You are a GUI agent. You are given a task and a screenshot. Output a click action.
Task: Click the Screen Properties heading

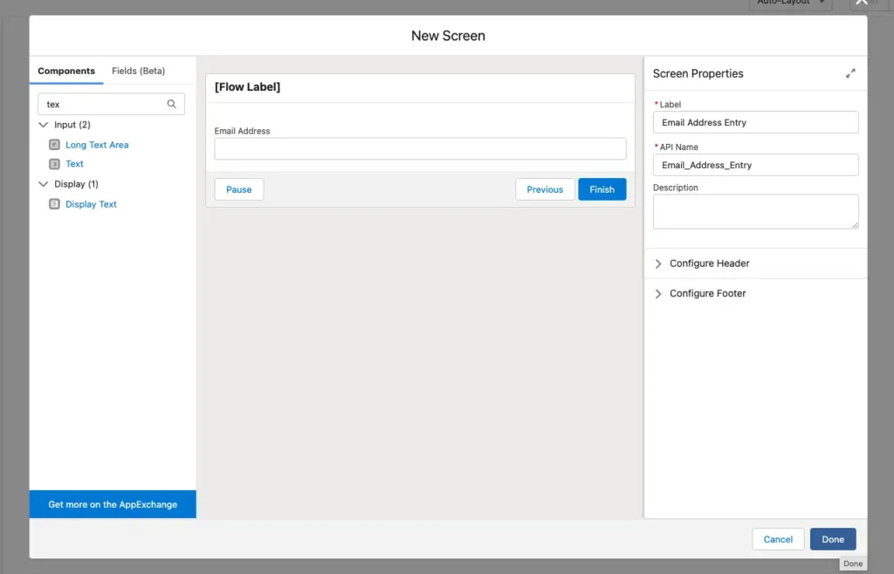coord(698,73)
